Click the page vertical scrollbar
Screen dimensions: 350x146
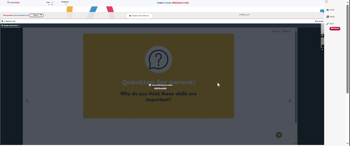tap(348, 49)
